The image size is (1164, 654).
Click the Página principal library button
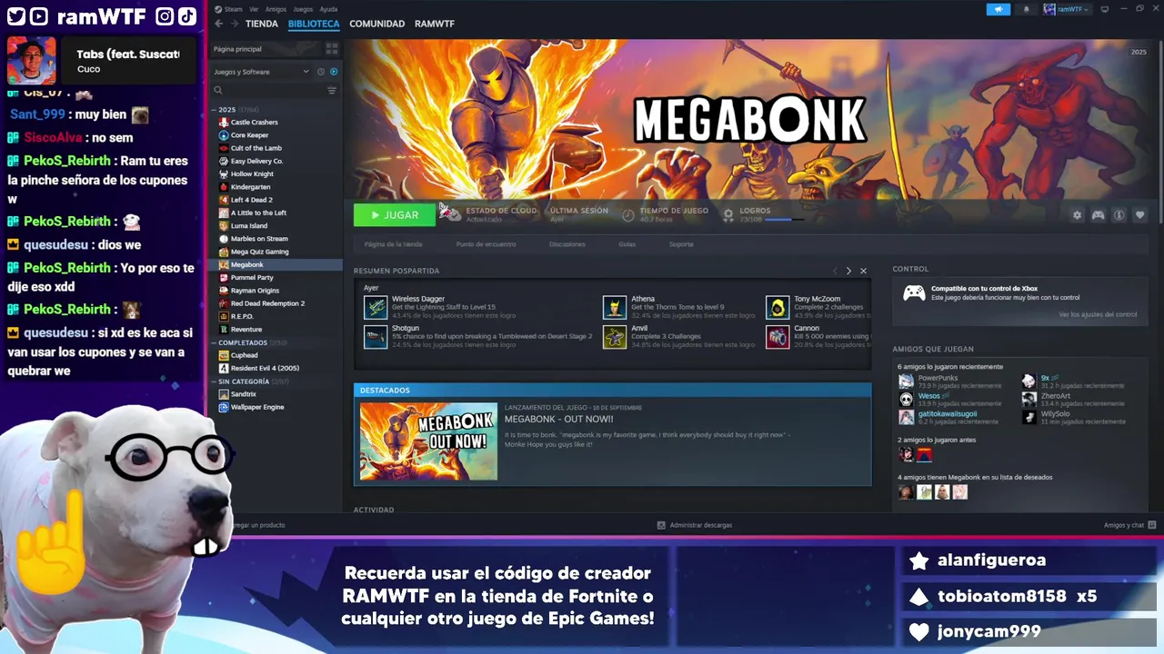click(266, 49)
